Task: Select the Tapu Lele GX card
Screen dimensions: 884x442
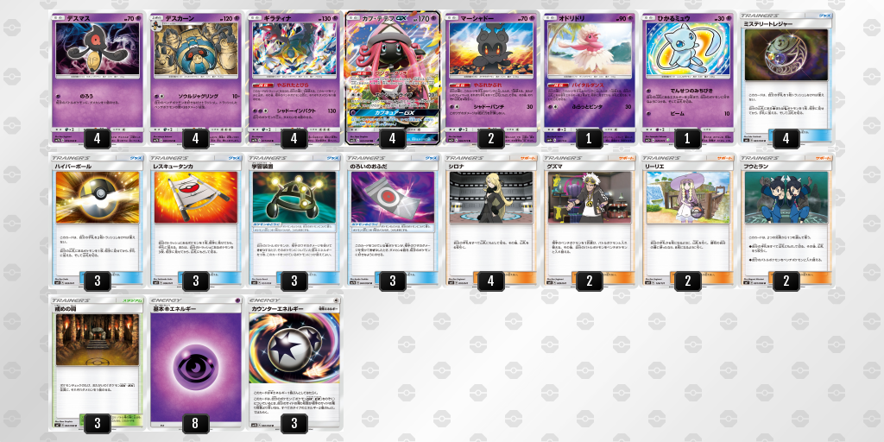Action: 393,78
